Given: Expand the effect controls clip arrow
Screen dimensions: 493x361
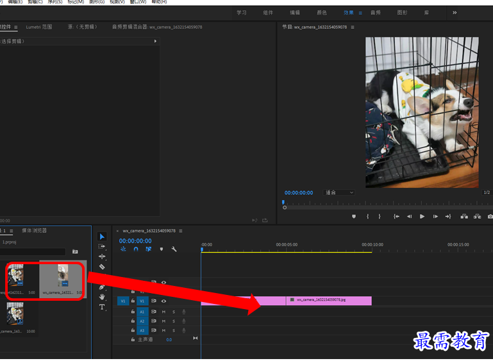Looking at the screenshot, I should pos(155,41).
